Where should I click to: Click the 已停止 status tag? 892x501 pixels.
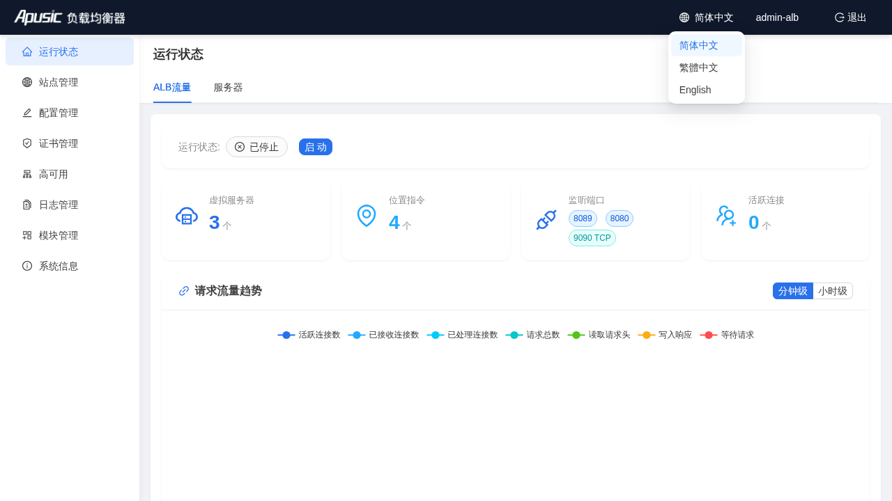click(256, 147)
